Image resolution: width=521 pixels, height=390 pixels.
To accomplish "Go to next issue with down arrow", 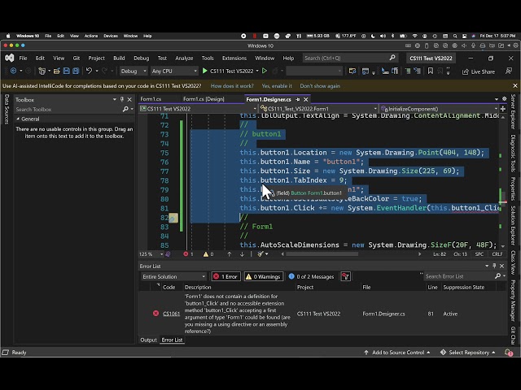I will click(x=242, y=254).
